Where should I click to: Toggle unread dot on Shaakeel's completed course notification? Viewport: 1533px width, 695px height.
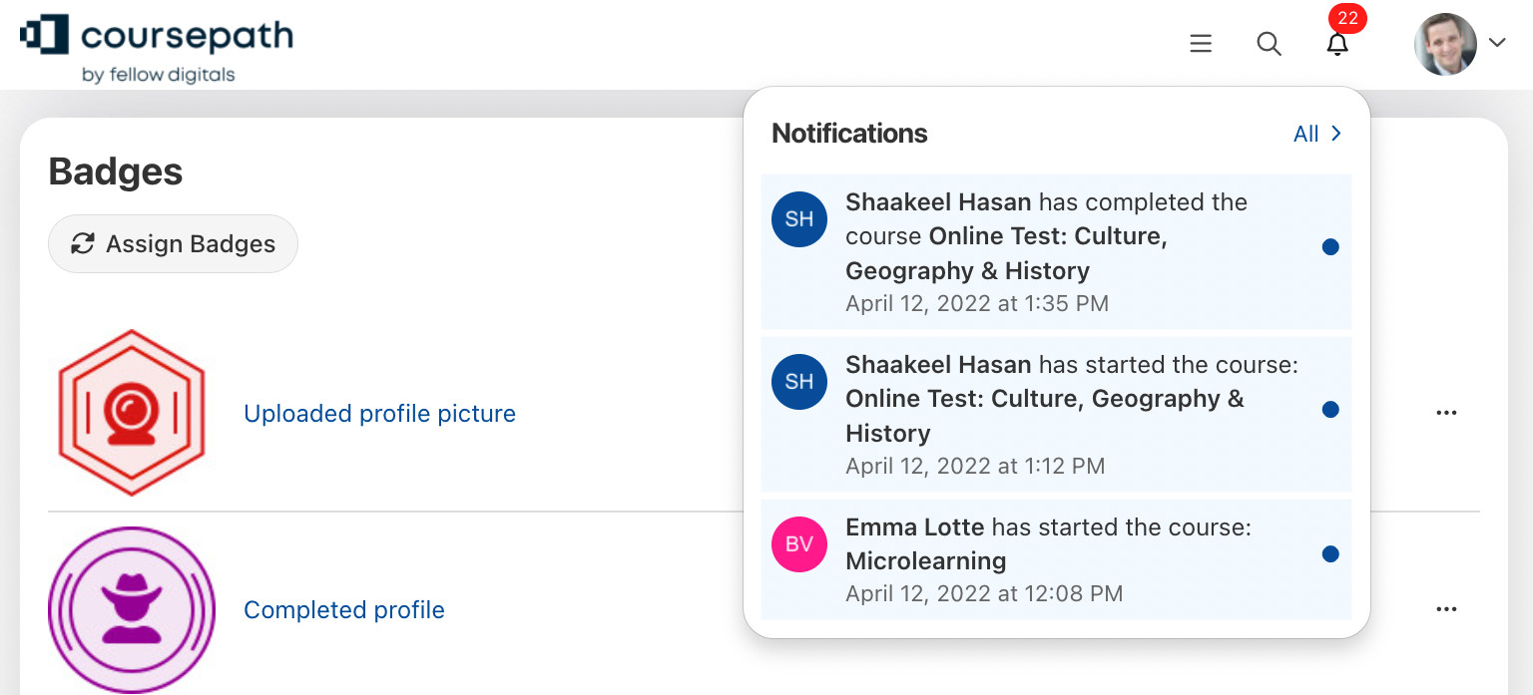pyautogui.click(x=1329, y=247)
